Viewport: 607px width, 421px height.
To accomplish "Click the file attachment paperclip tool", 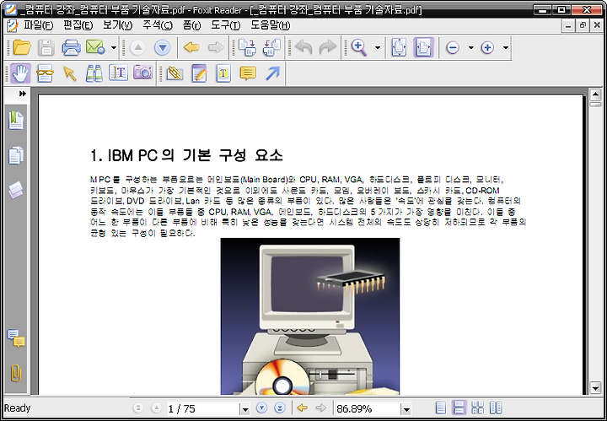I will coord(175,73).
